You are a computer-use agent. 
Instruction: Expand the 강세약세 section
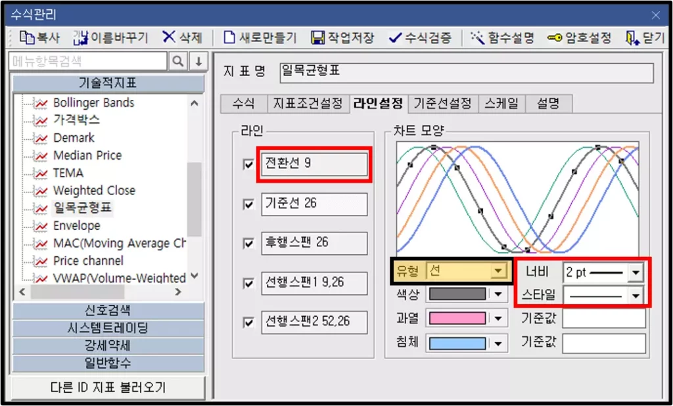pos(108,346)
